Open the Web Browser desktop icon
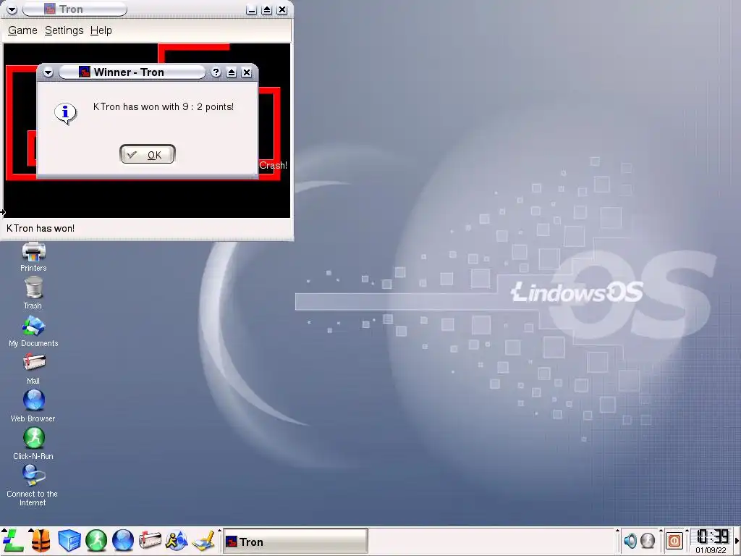The image size is (741, 556). point(33,405)
